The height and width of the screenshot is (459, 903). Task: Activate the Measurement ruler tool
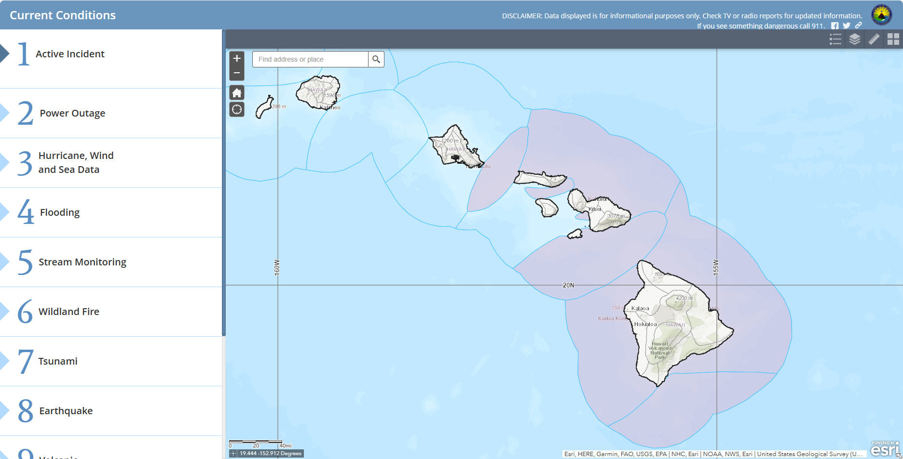tap(874, 39)
